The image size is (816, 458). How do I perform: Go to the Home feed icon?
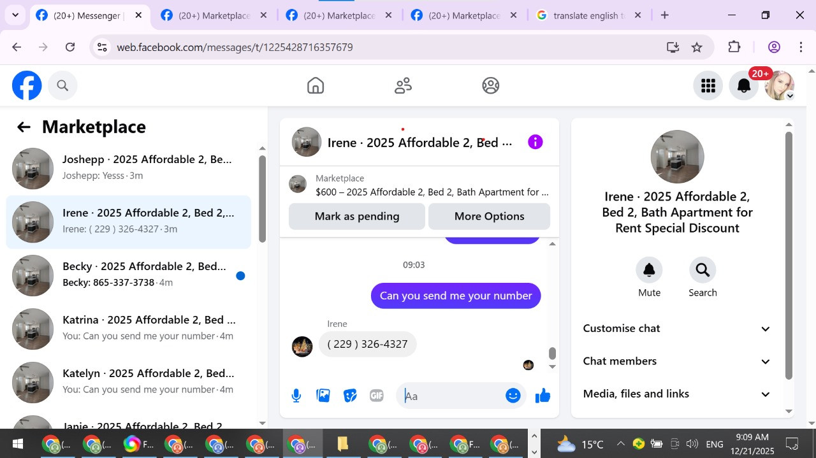(316, 85)
